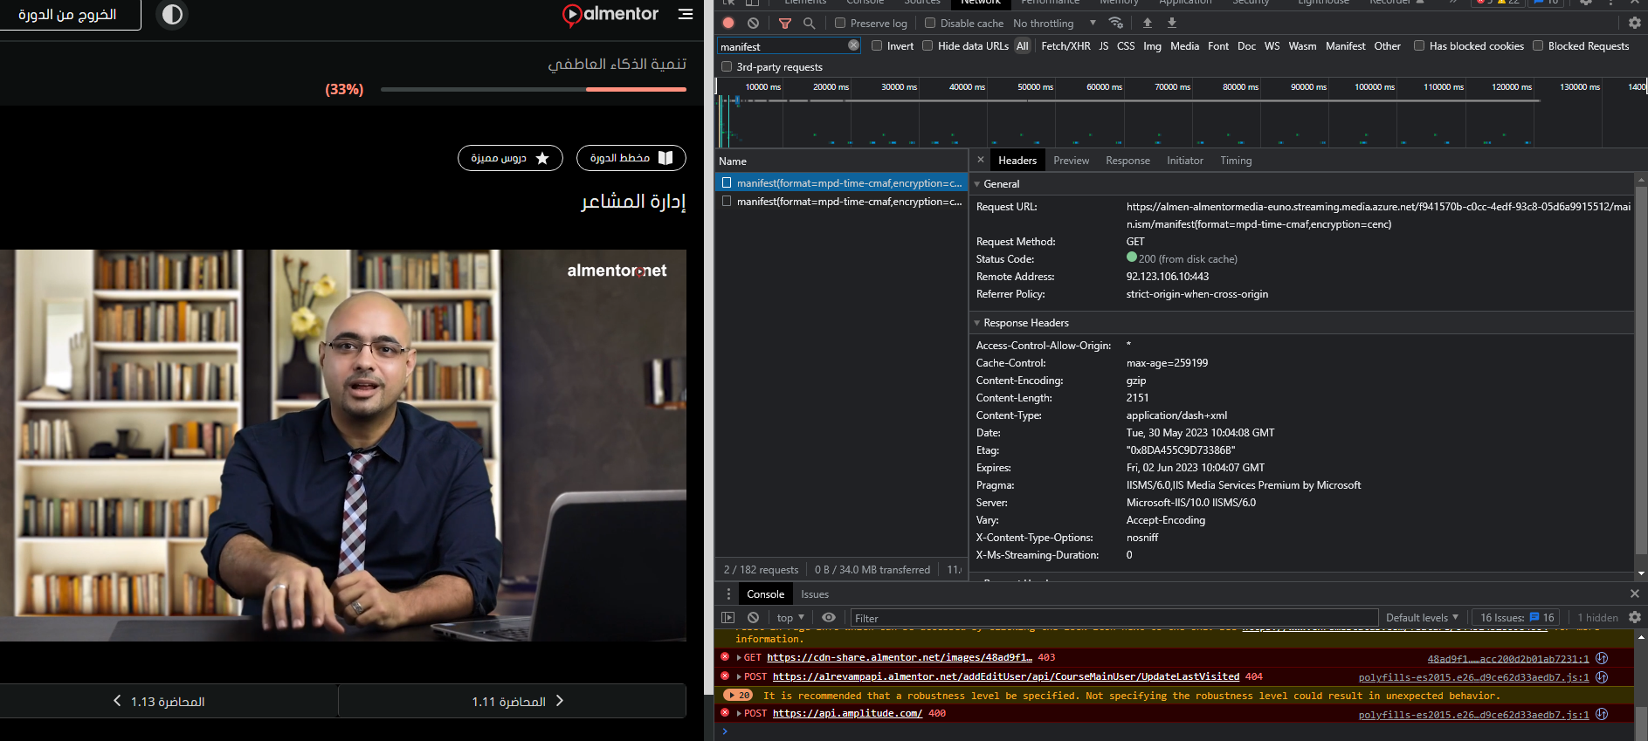
Task: Go to lecture 1.11
Action: coord(512,701)
